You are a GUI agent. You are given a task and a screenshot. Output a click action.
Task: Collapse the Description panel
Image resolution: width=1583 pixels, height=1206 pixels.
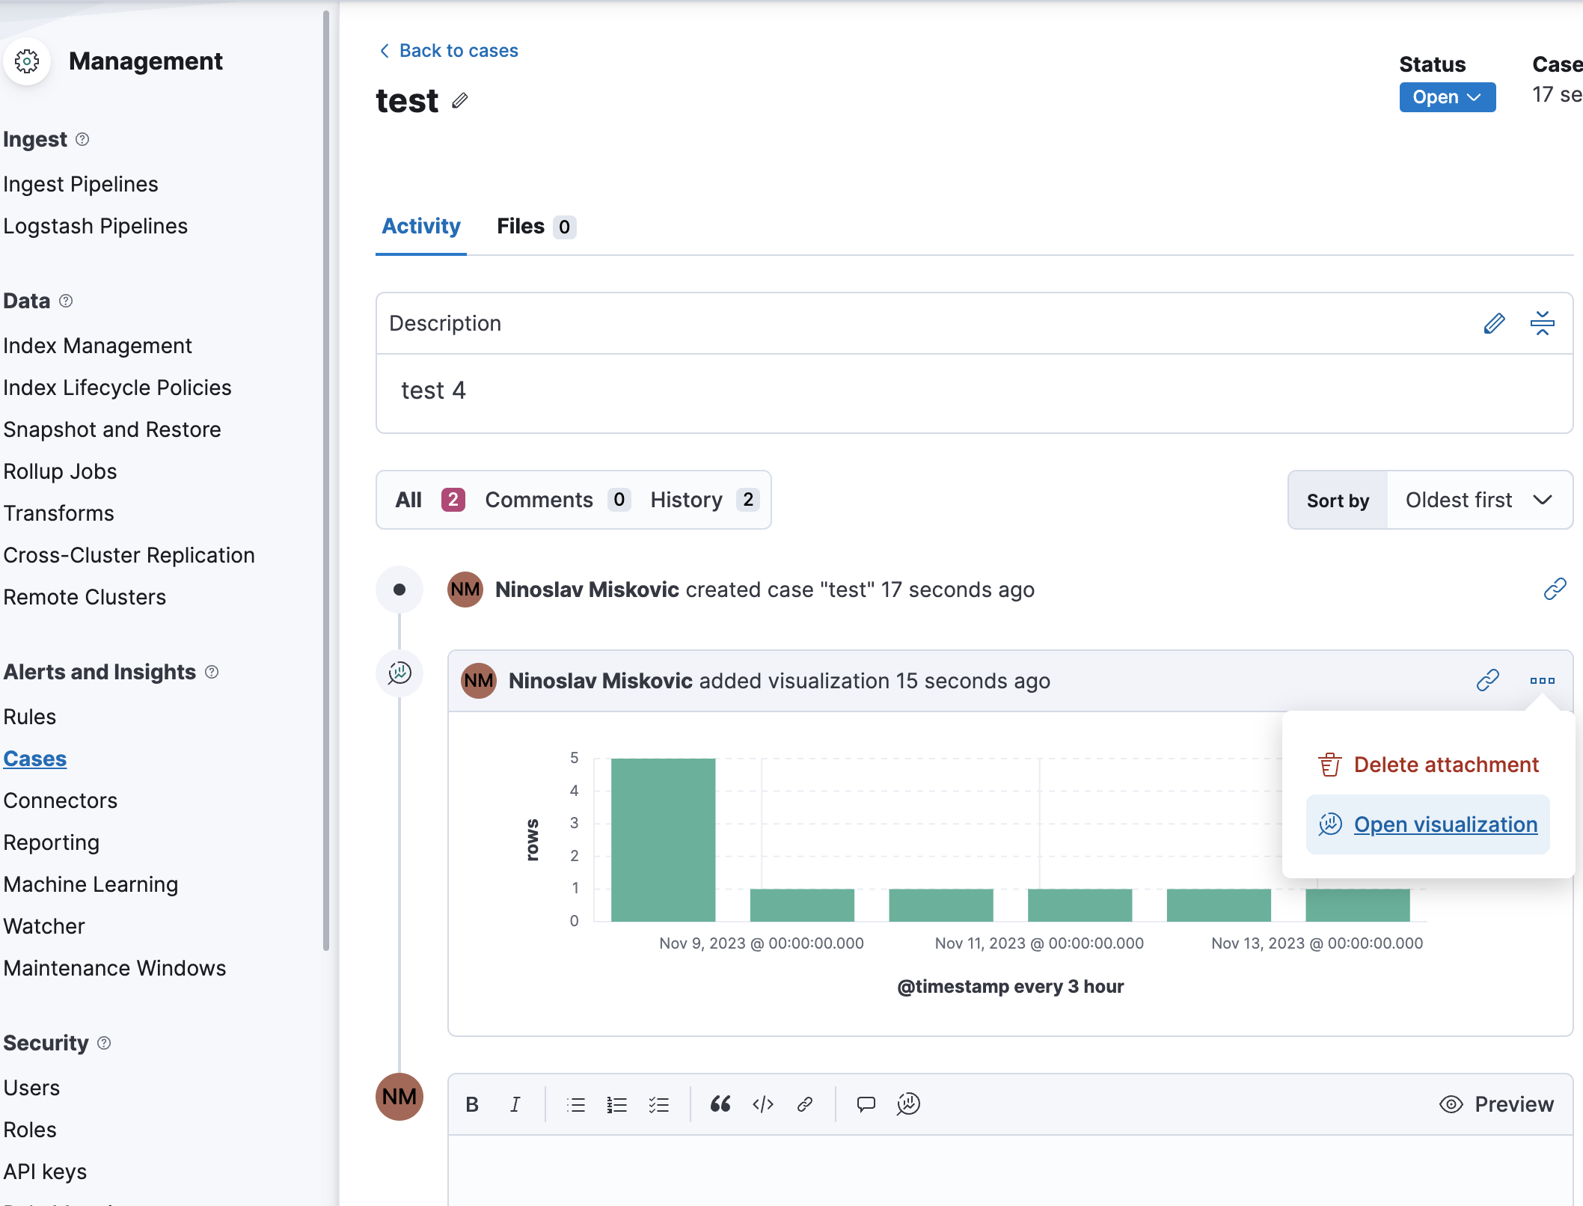(x=1543, y=323)
